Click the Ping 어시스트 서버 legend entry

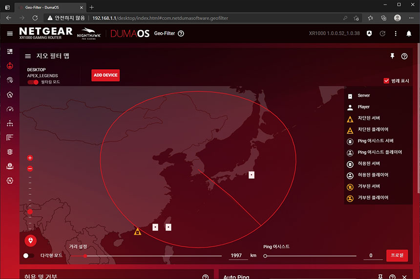tap(370, 141)
